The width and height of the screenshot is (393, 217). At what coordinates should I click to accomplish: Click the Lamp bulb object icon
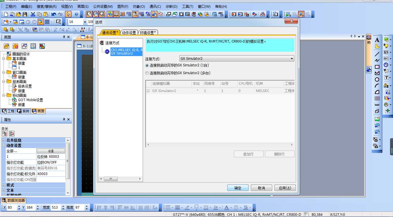tap(386, 46)
